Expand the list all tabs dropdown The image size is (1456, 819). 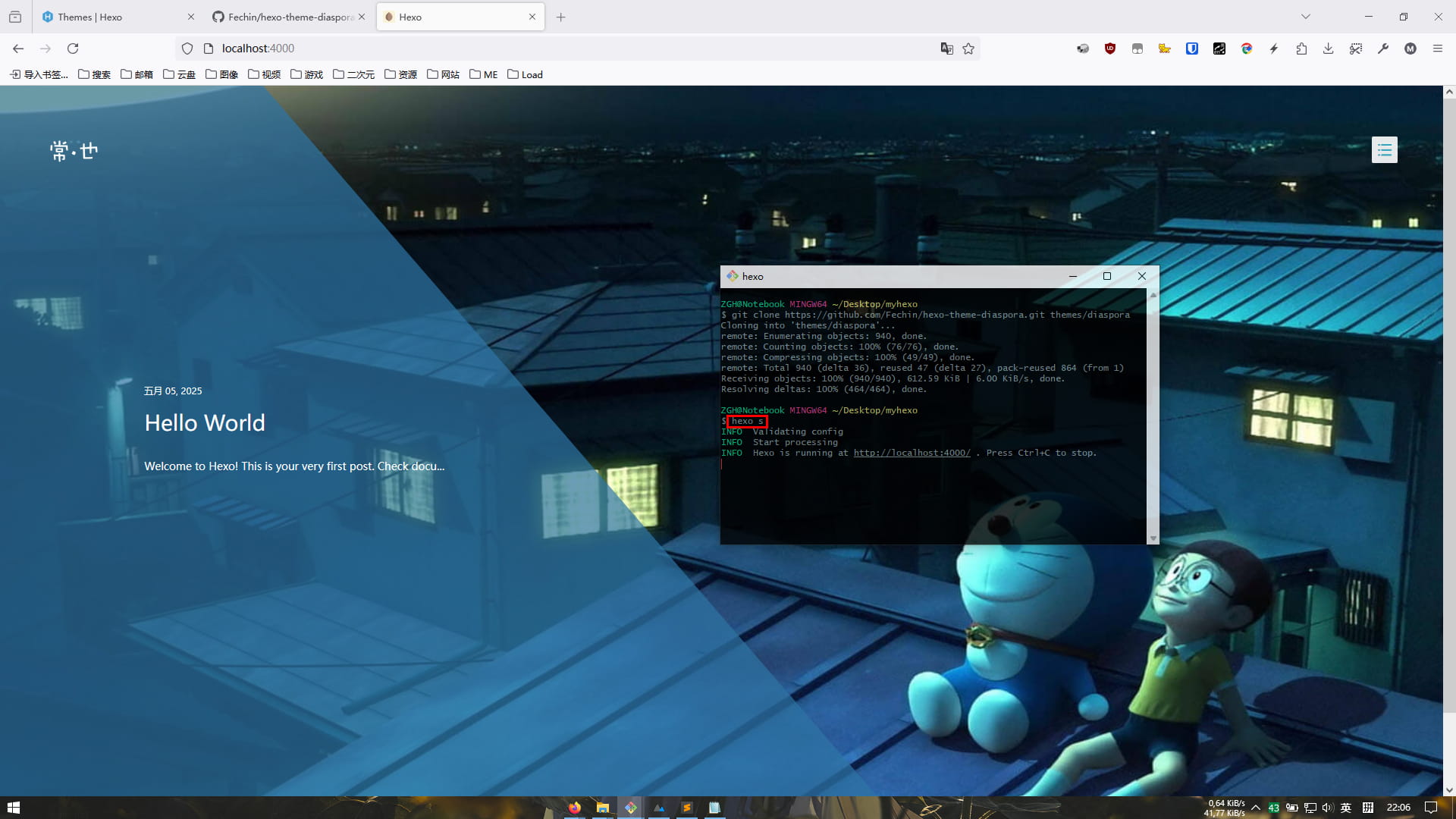point(1305,17)
